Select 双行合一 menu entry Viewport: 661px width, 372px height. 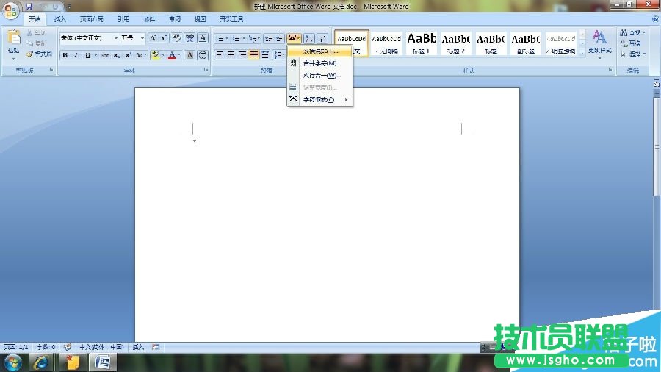coord(321,75)
